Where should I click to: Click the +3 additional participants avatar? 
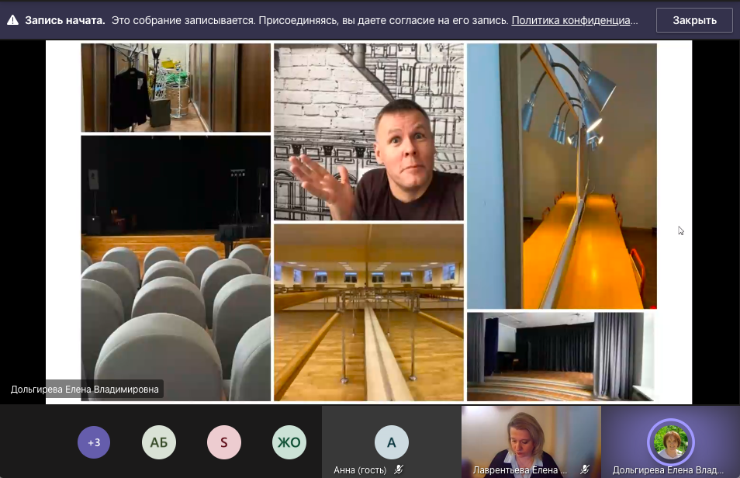(x=94, y=442)
